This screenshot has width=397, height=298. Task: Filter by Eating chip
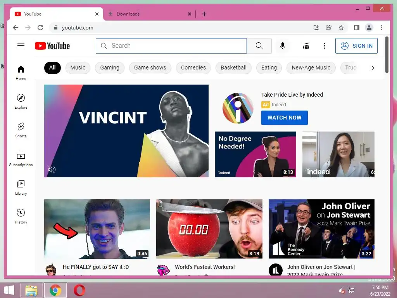(269, 68)
